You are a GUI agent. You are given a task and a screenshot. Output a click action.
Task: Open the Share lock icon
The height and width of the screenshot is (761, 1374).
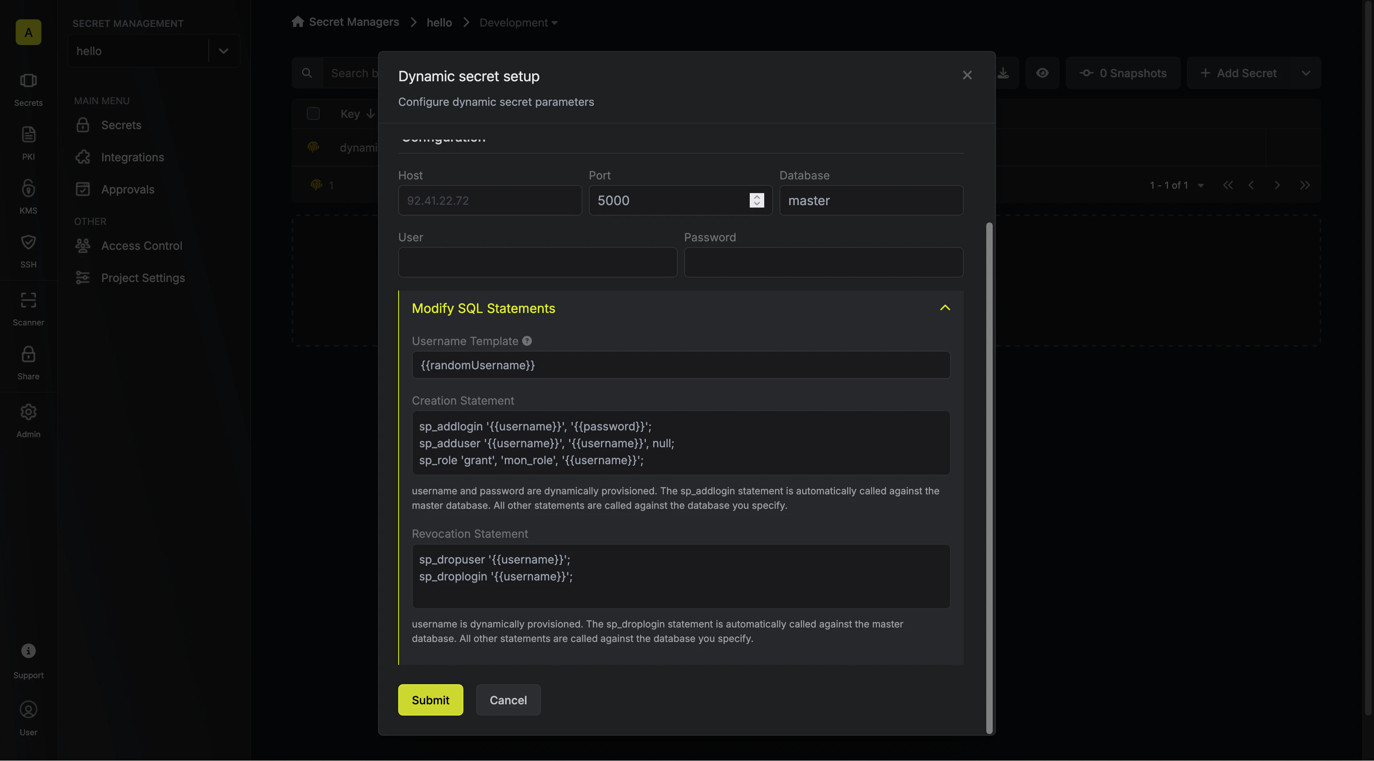[28, 354]
